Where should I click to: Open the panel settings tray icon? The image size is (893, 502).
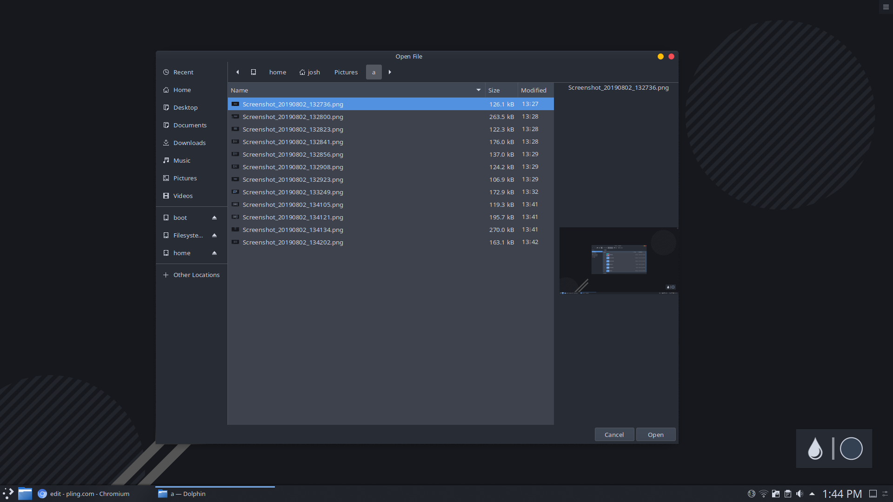[x=886, y=494]
